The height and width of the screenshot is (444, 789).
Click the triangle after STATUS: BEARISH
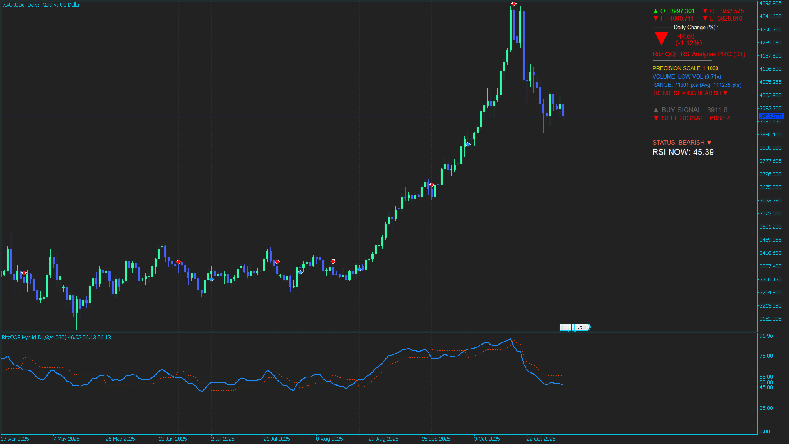click(709, 143)
